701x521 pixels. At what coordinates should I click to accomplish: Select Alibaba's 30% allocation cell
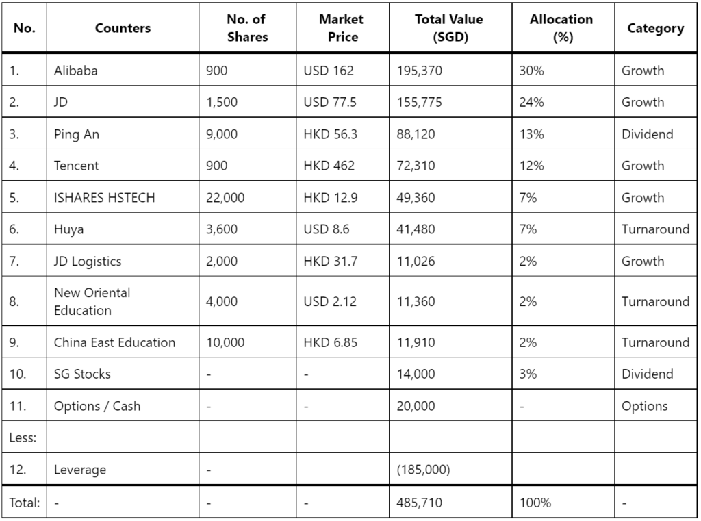(563, 71)
